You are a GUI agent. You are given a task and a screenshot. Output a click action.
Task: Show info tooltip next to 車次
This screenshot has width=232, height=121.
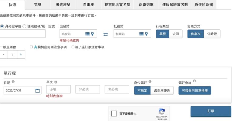pos(56,82)
